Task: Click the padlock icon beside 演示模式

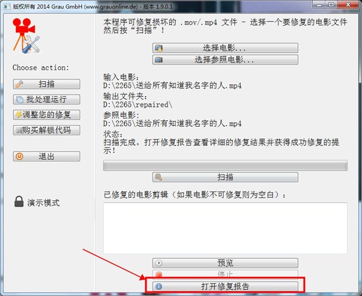Action: (19, 201)
